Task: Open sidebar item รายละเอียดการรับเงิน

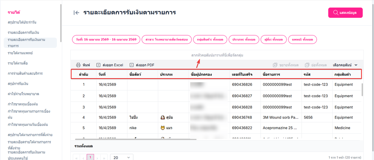Action: (x=24, y=32)
